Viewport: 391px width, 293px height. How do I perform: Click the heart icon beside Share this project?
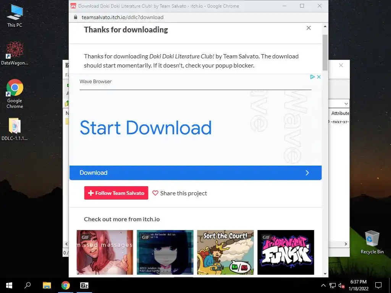(x=155, y=193)
